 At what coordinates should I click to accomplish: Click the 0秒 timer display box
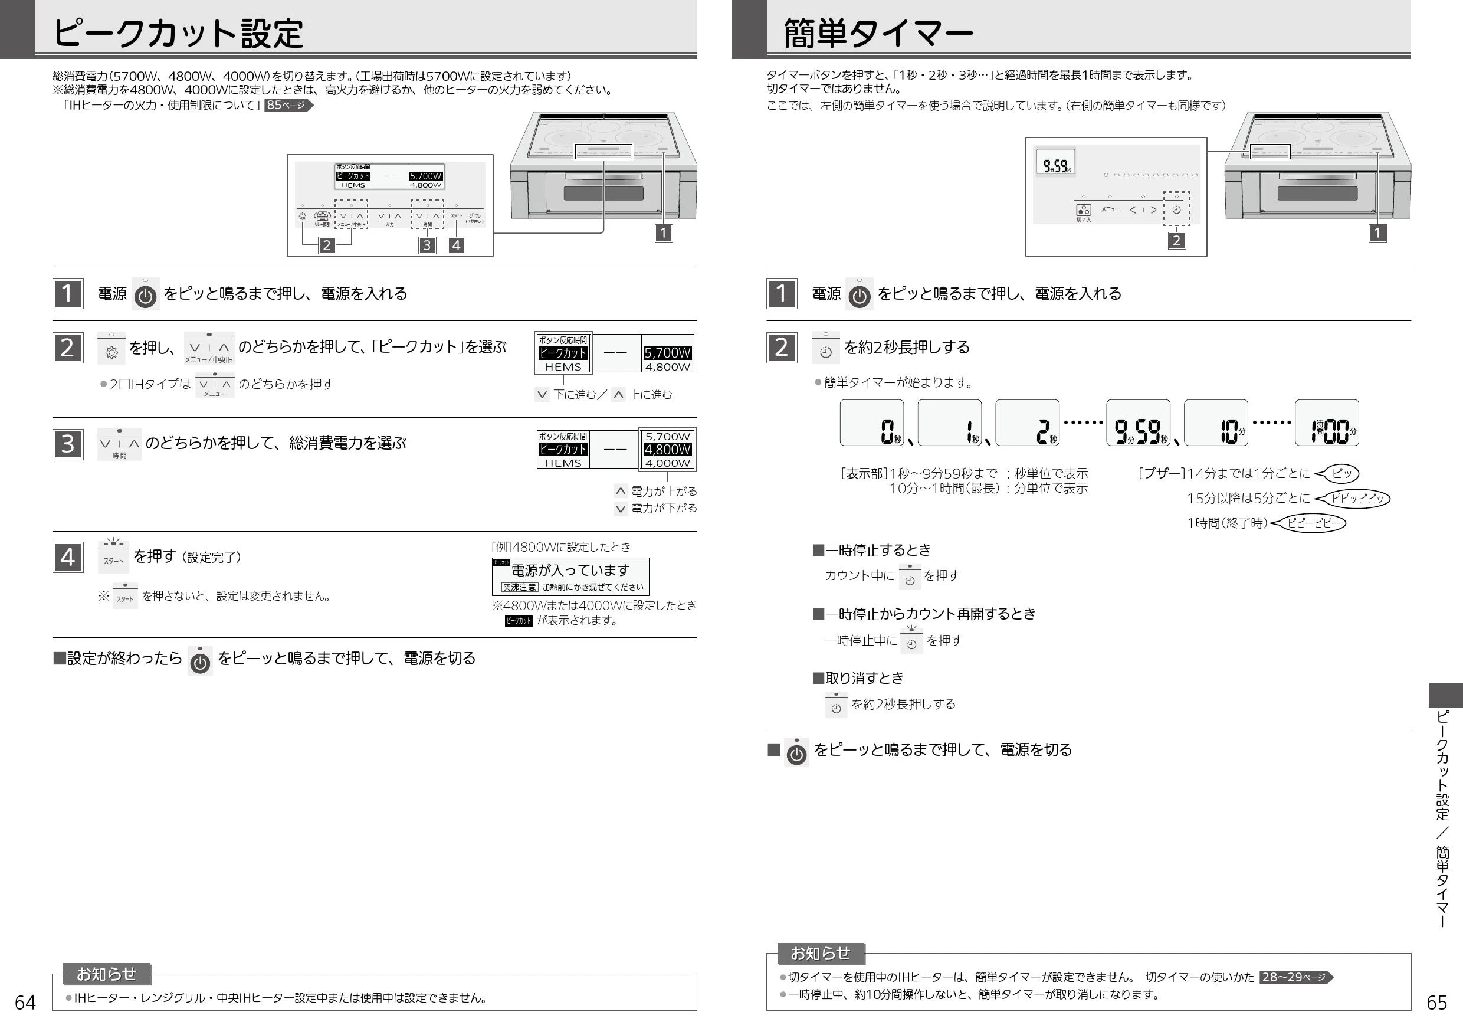(x=872, y=422)
